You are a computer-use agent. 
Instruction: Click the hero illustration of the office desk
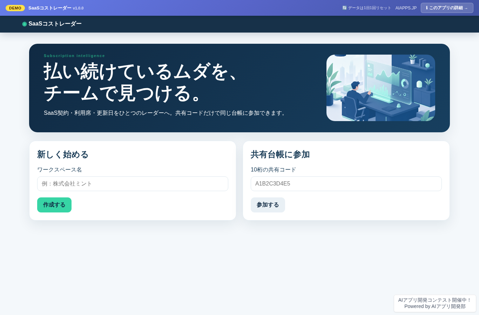coord(381,88)
